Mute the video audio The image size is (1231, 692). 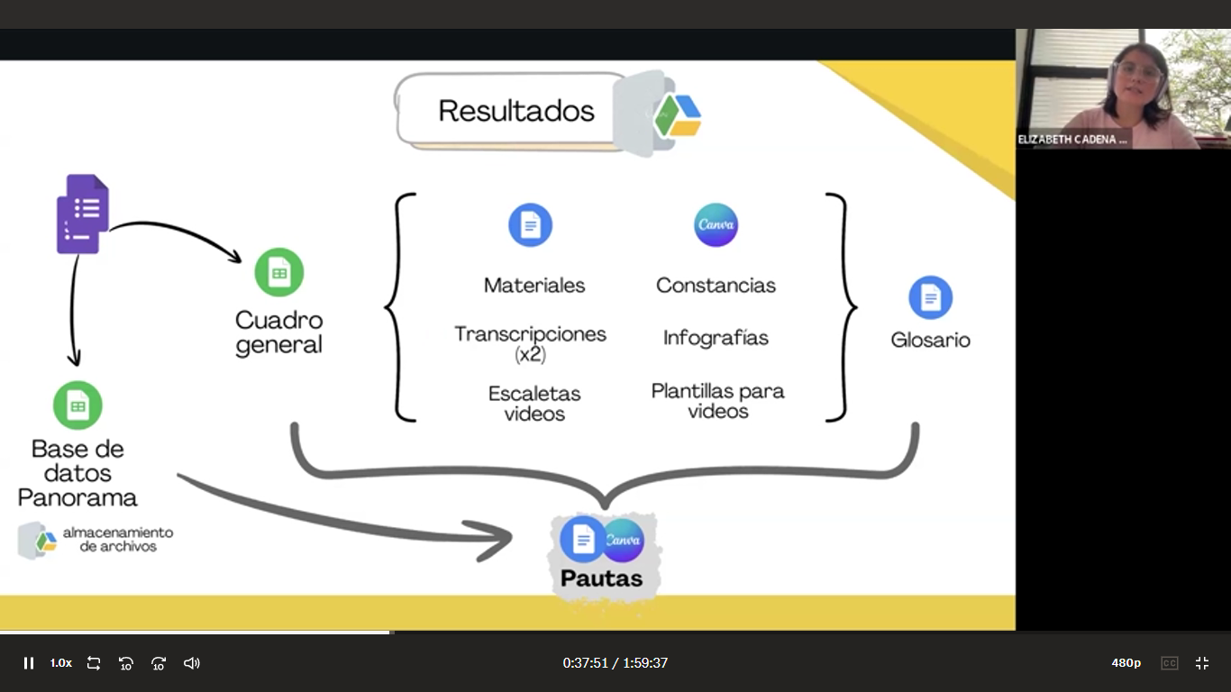pyautogui.click(x=191, y=663)
